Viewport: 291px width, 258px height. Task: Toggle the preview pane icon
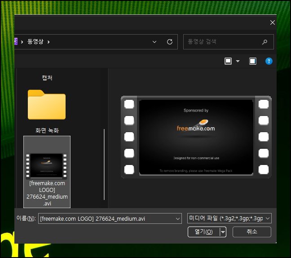click(x=252, y=61)
